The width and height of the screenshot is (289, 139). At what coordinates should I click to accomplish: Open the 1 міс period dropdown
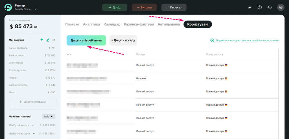pyautogui.click(x=49, y=116)
